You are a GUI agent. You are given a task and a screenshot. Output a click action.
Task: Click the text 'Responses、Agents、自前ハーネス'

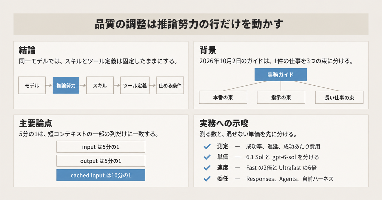point(290,179)
